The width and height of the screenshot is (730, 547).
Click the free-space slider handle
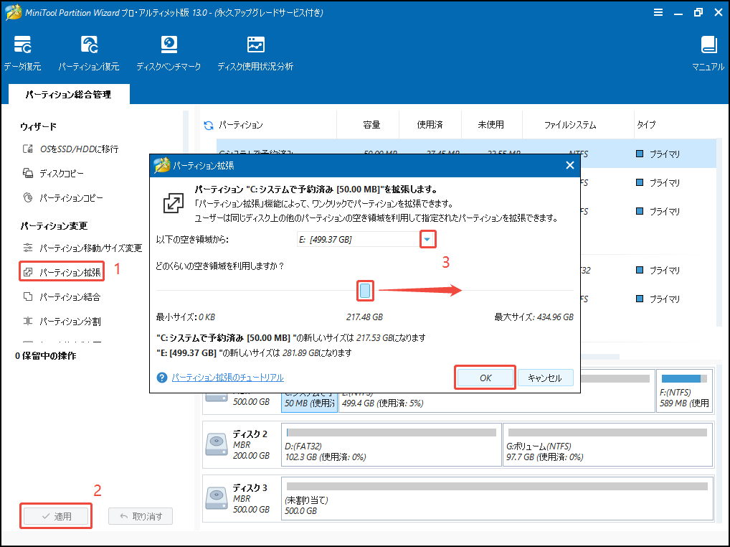pyautogui.click(x=365, y=291)
